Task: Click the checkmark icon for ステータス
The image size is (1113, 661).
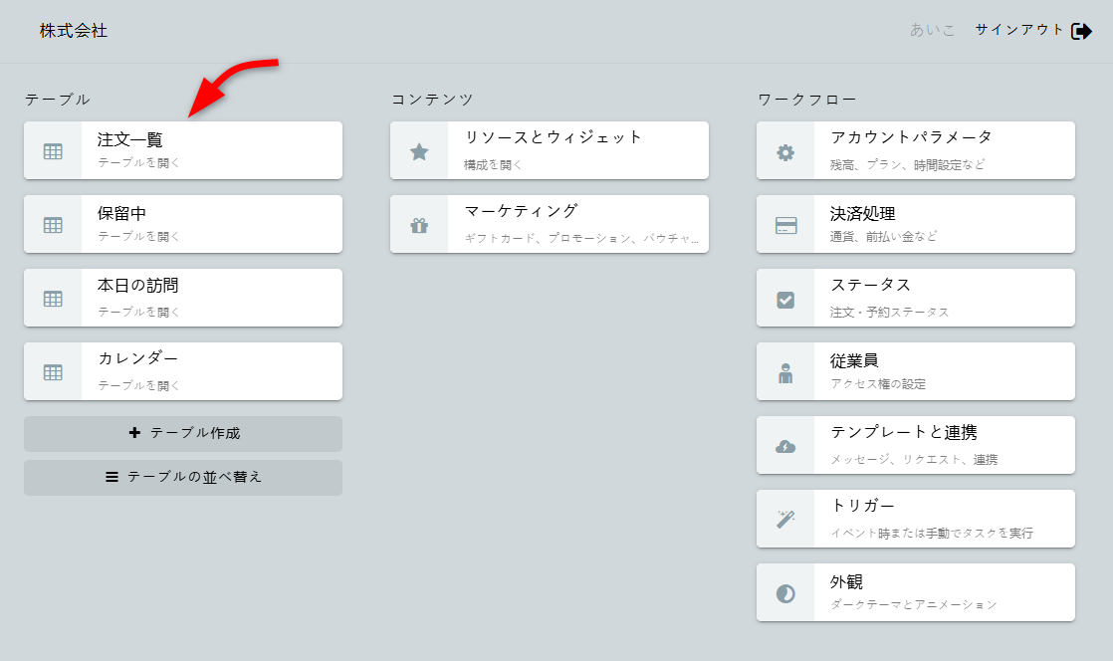Action: 785,299
